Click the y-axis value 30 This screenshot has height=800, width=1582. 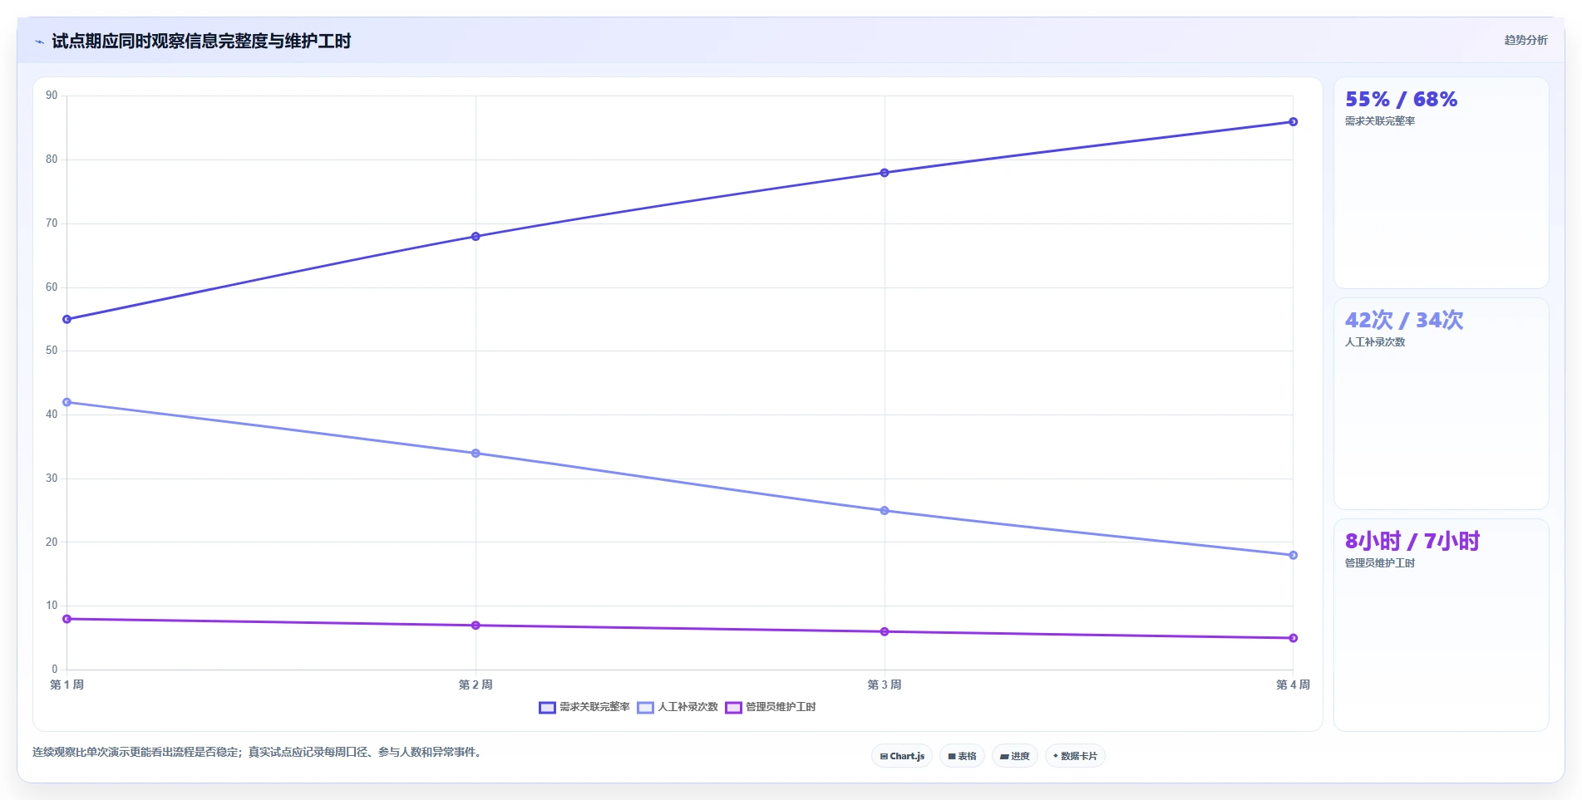pos(52,479)
